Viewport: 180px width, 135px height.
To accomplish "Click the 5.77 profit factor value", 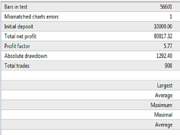I will pos(168,46).
